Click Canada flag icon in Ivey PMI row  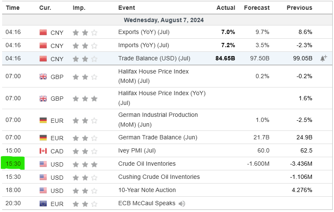(43, 151)
